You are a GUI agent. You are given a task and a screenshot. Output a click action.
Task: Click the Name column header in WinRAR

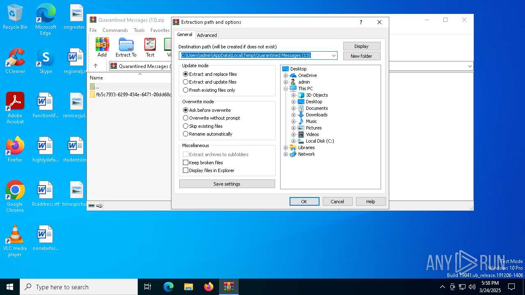point(96,78)
